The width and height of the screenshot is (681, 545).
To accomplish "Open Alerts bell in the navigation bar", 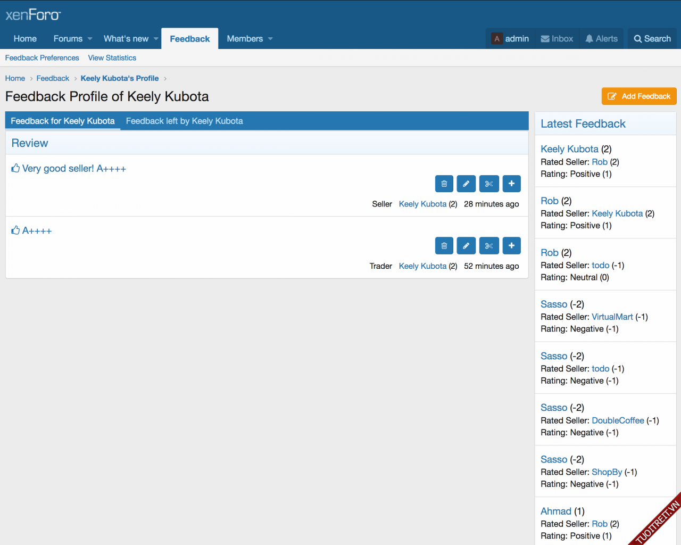I will coord(601,39).
